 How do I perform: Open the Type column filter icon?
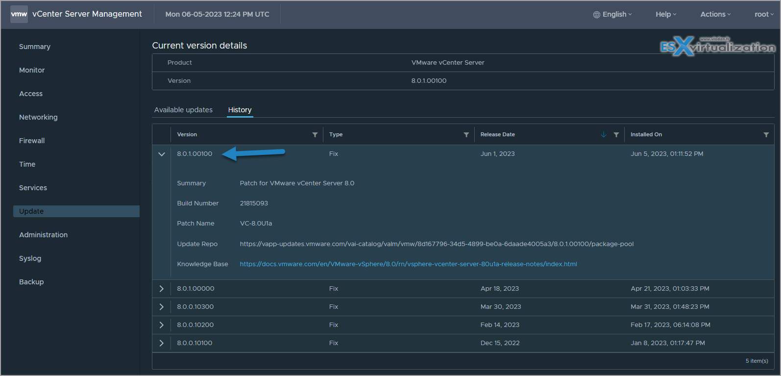click(466, 135)
